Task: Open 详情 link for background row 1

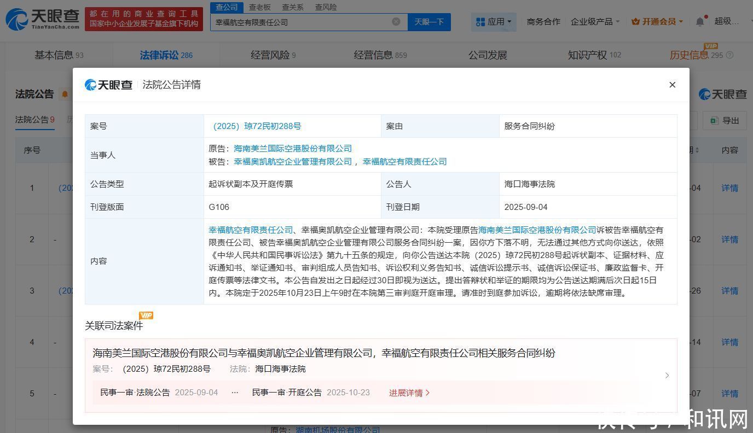Action: (x=730, y=188)
